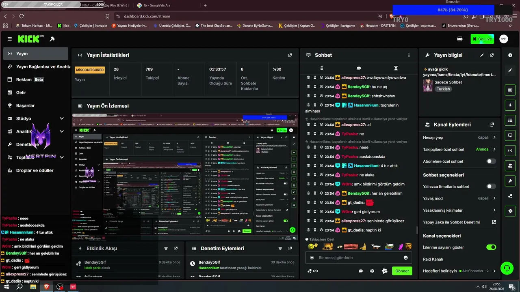Open the Kick bookmark in bookmarks bar

(x=63, y=26)
